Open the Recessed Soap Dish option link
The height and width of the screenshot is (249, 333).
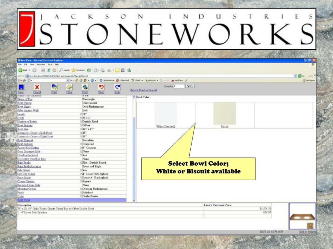[29, 185]
